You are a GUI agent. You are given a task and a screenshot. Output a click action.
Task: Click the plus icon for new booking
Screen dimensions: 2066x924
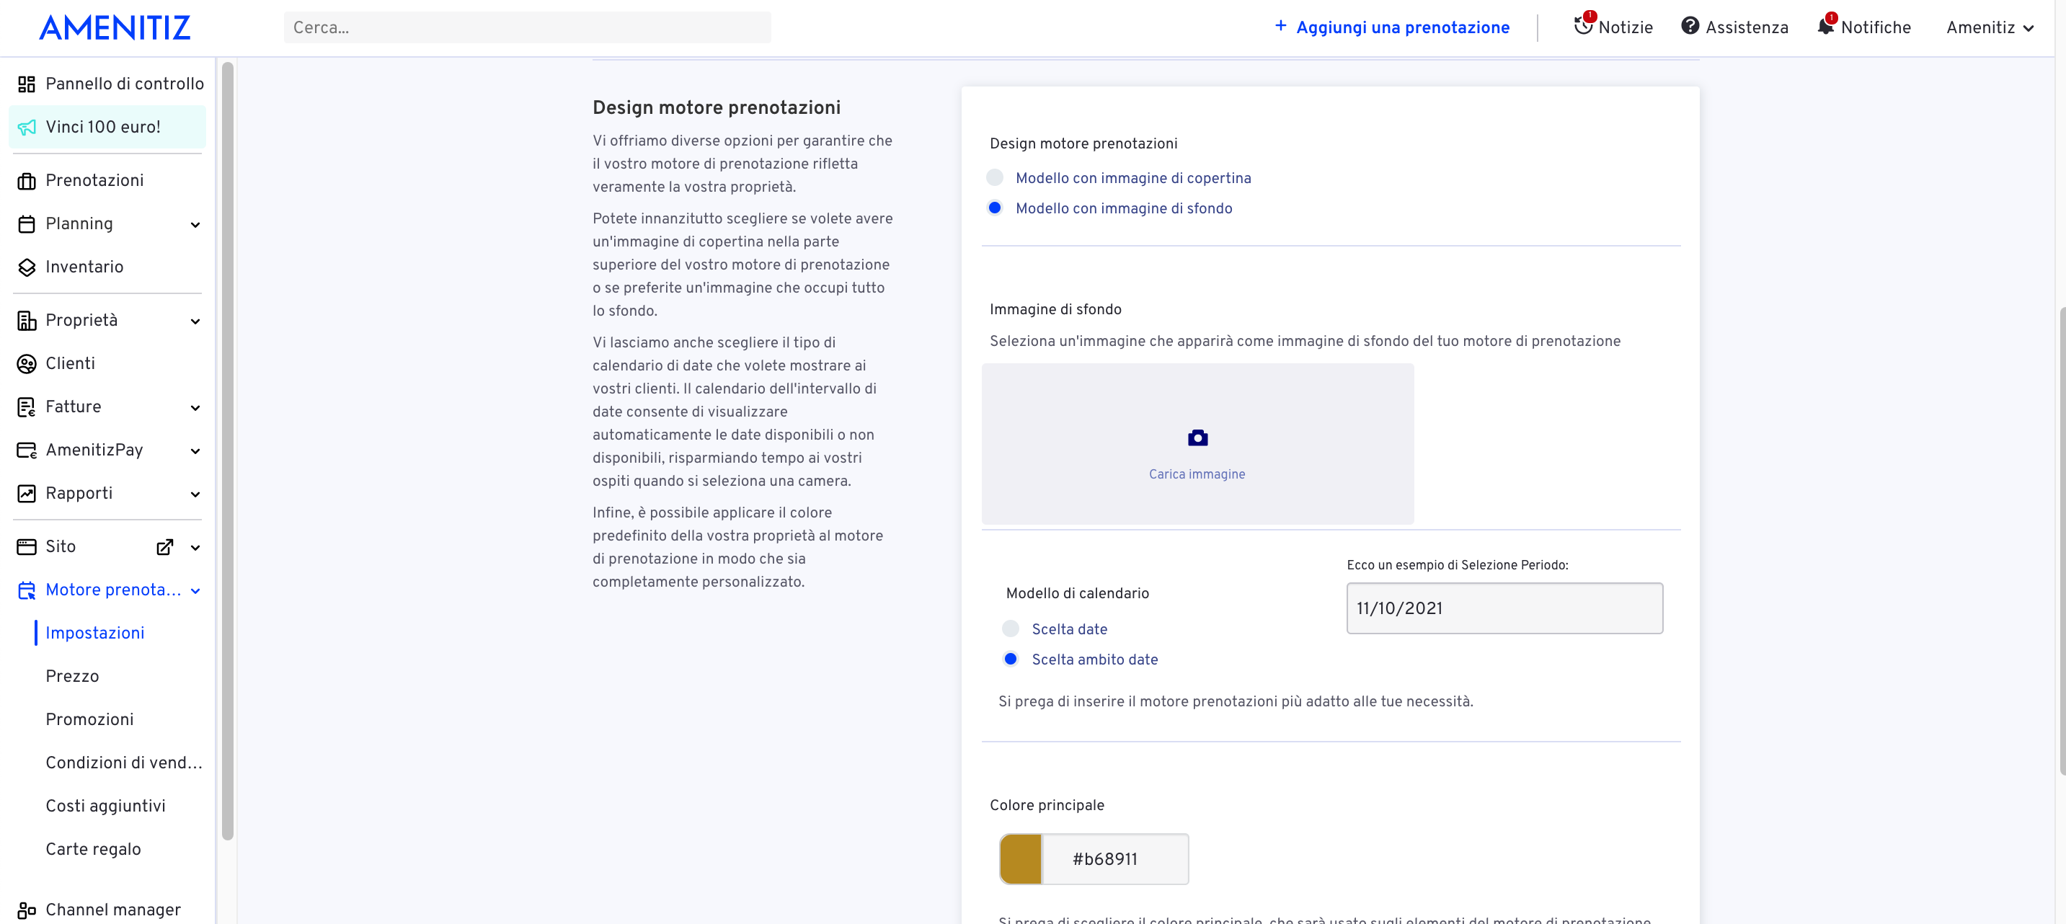(x=1281, y=27)
